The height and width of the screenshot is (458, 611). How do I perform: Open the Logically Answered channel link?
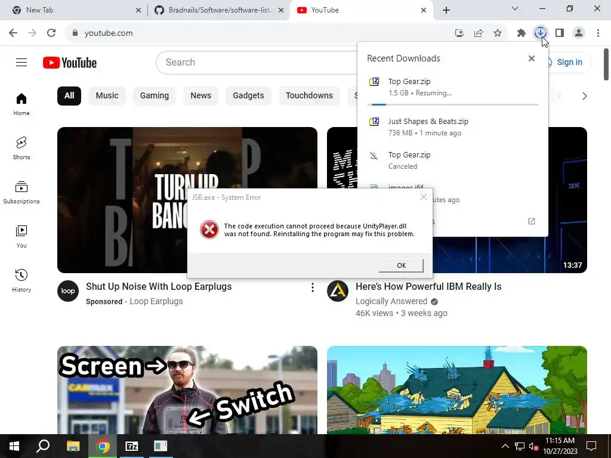point(391,301)
